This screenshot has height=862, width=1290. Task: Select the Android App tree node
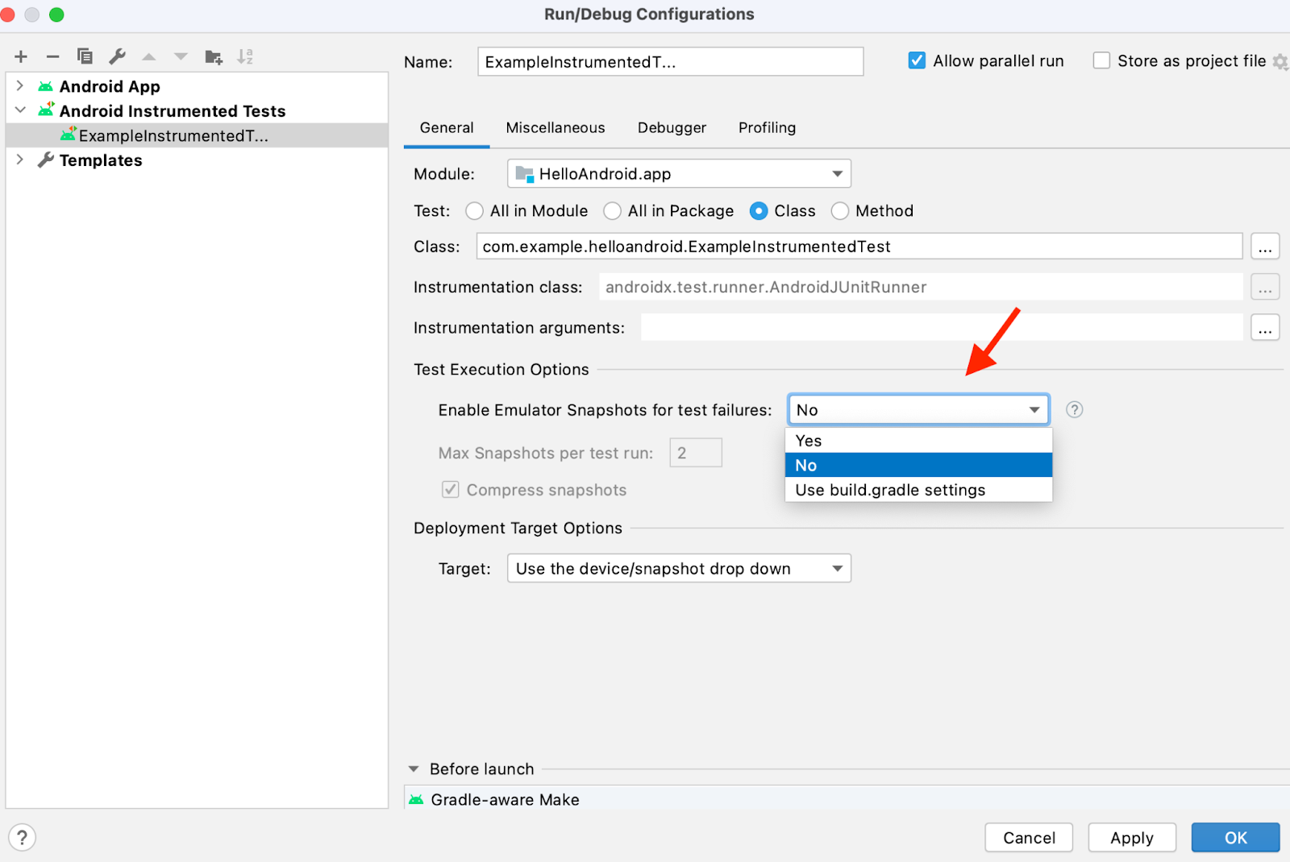pyautogui.click(x=110, y=86)
